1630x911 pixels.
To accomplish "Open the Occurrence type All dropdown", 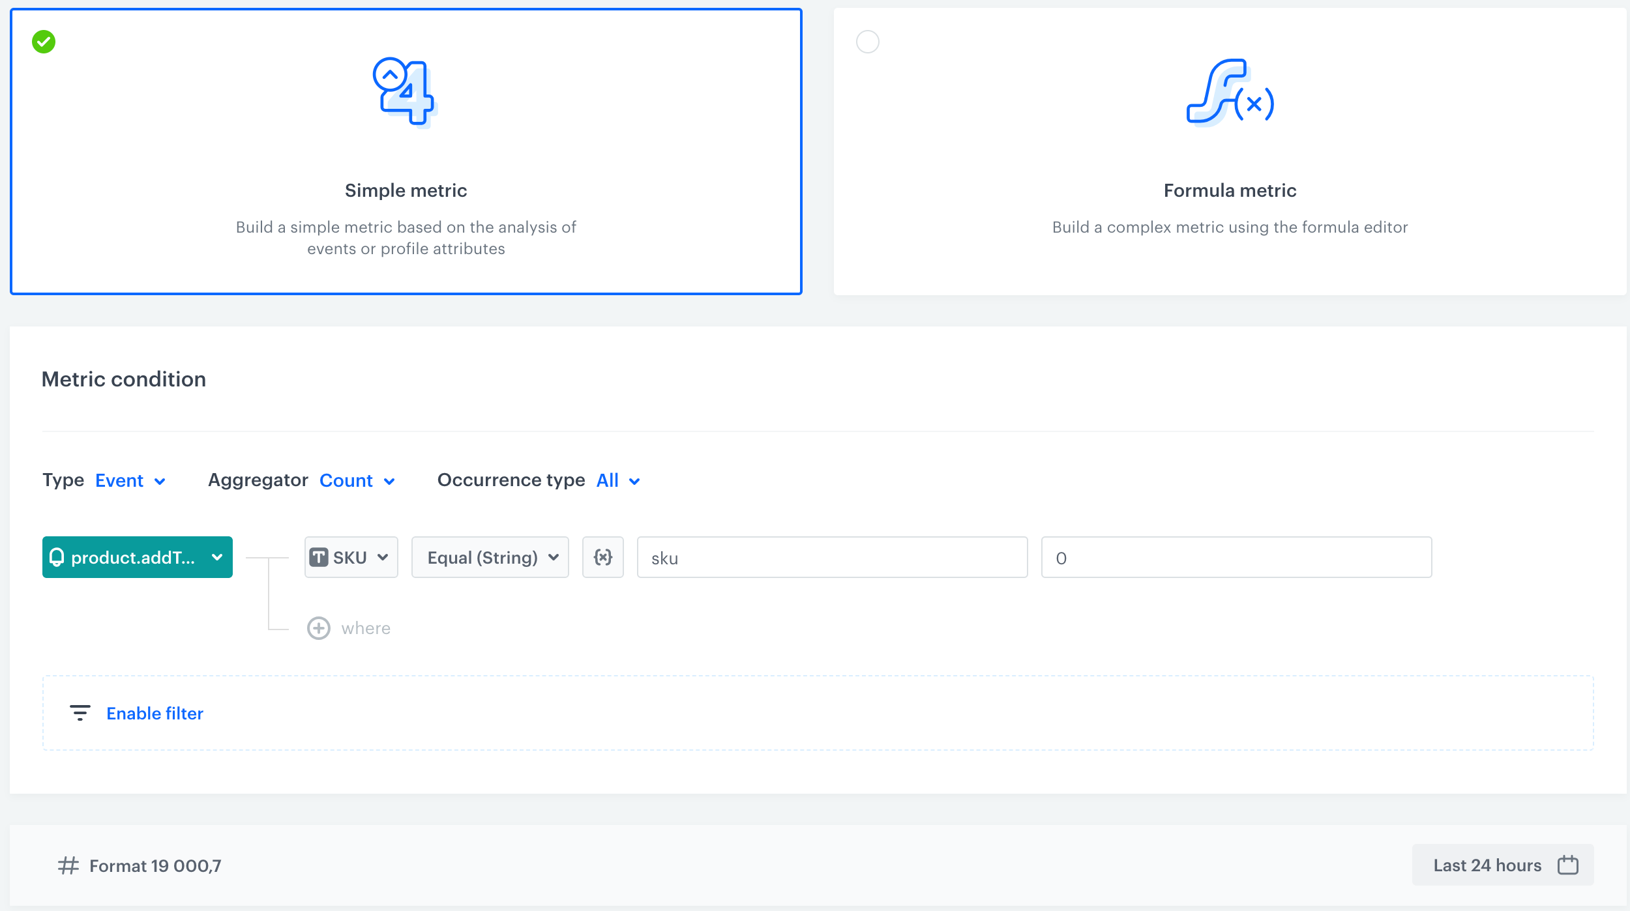I will (616, 480).
